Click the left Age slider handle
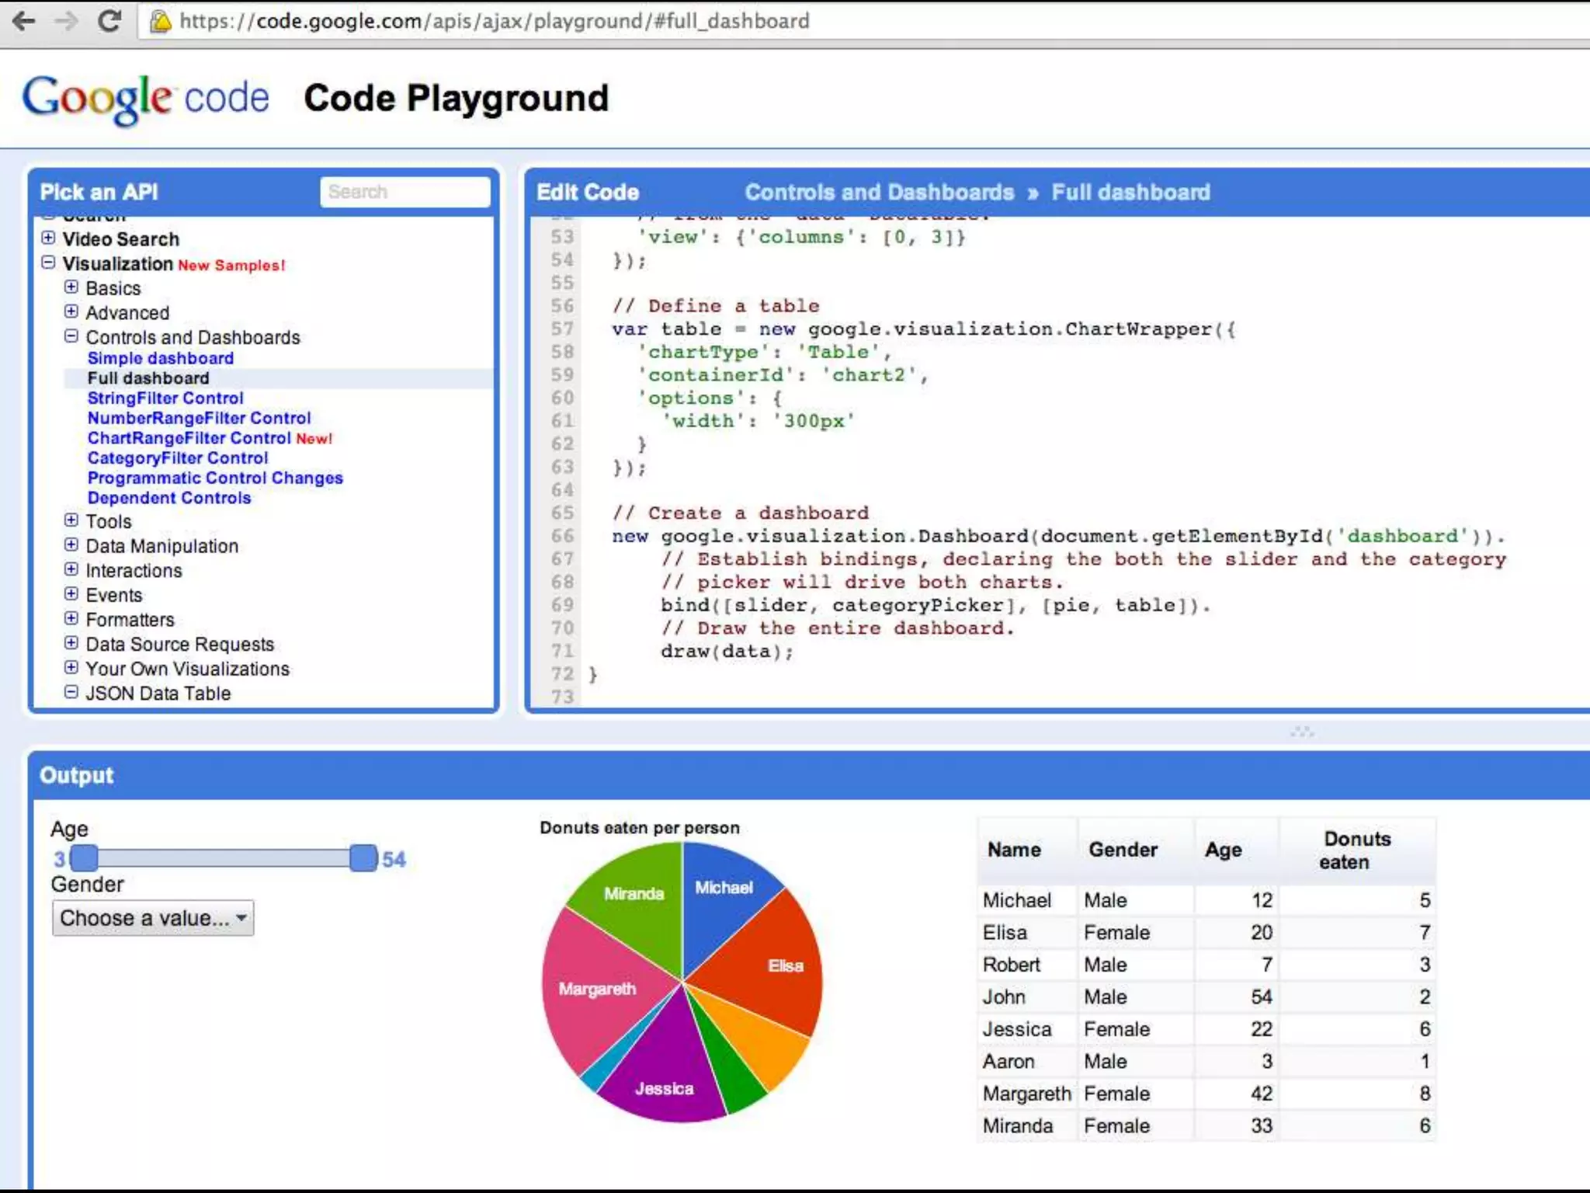 [x=85, y=858]
